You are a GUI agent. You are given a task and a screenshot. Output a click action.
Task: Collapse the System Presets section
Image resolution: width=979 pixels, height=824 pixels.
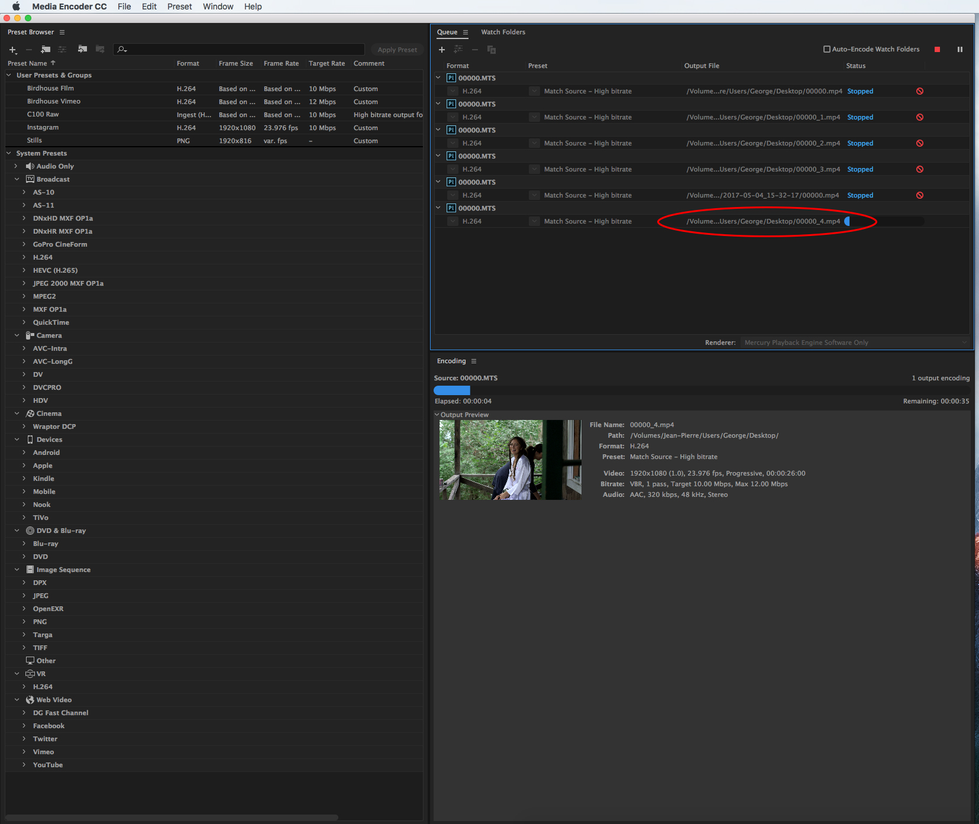8,153
